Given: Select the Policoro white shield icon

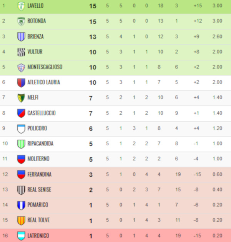Looking at the screenshot, I should pos(21,129).
